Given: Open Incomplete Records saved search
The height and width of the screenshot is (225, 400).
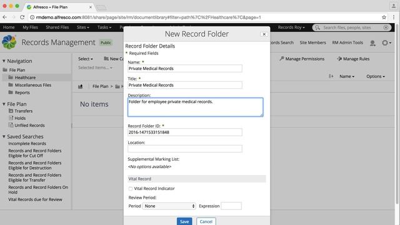Looking at the screenshot, I should [27, 144].
